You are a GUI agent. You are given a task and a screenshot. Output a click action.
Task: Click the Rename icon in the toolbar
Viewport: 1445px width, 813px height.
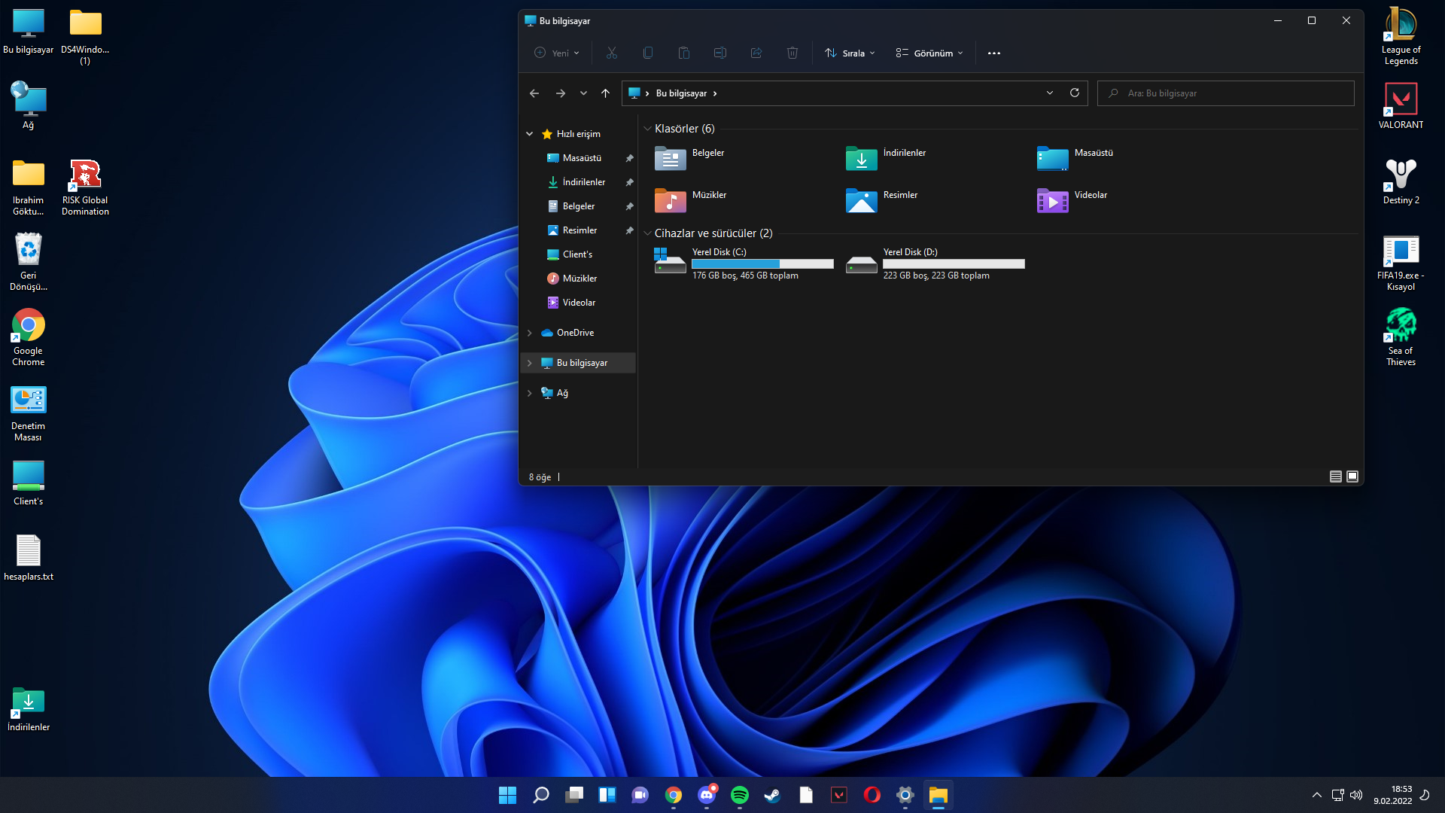pyautogui.click(x=719, y=53)
